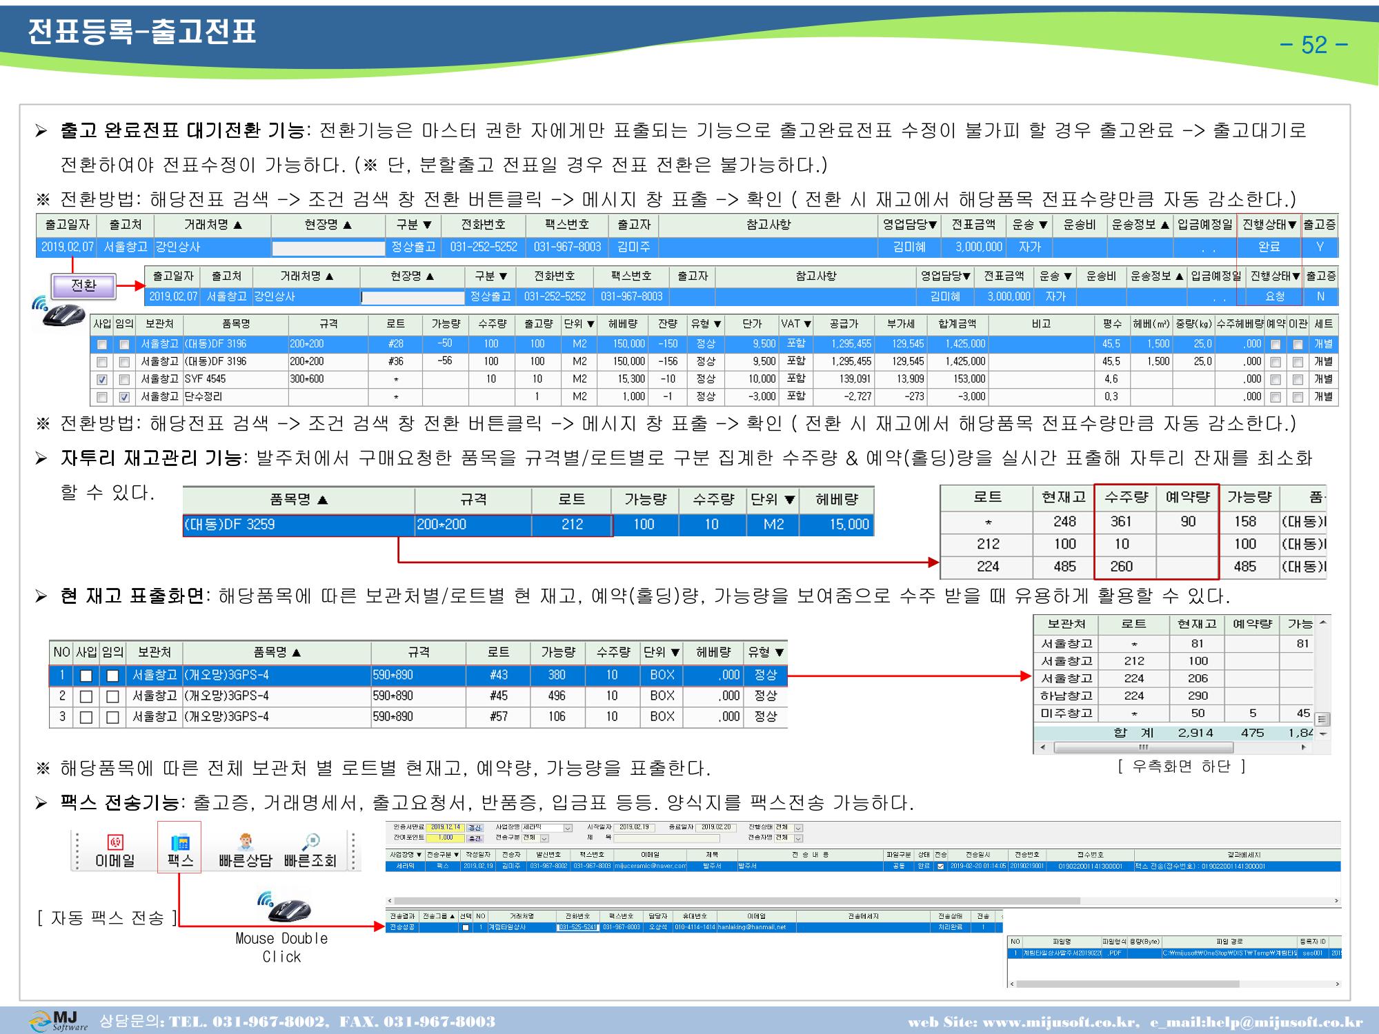Check 임의 checkbox in the #36 lot row
Screen dimensions: 1379x1034
click(124, 361)
